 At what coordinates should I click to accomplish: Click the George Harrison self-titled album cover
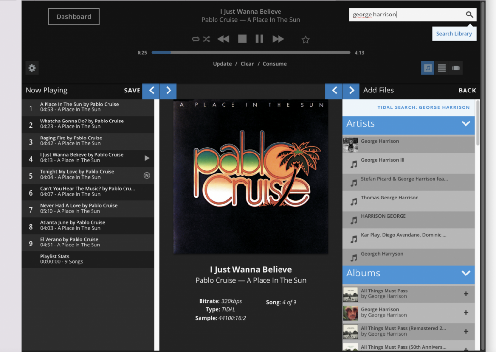pyautogui.click(x=351, y=313)
